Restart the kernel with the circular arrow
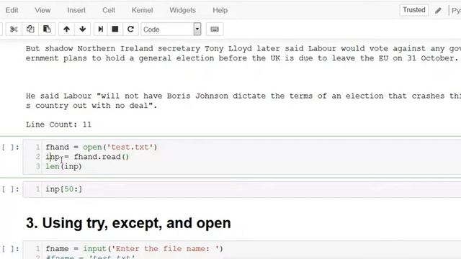The image size is (461, 259). click(130, 29)
